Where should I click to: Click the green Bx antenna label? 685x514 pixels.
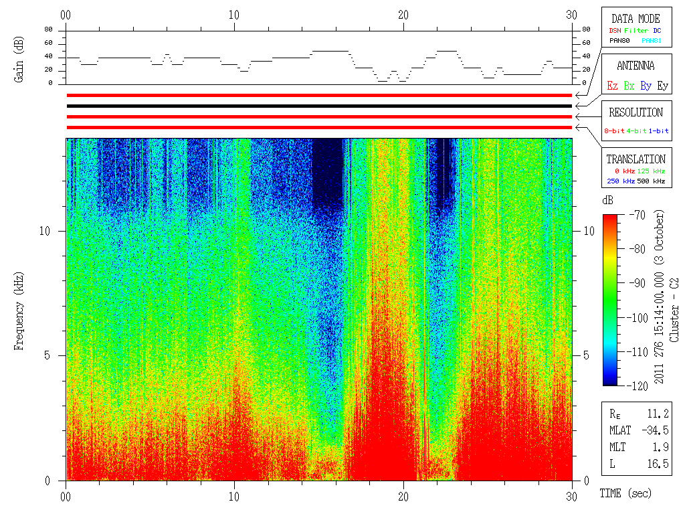629,86
